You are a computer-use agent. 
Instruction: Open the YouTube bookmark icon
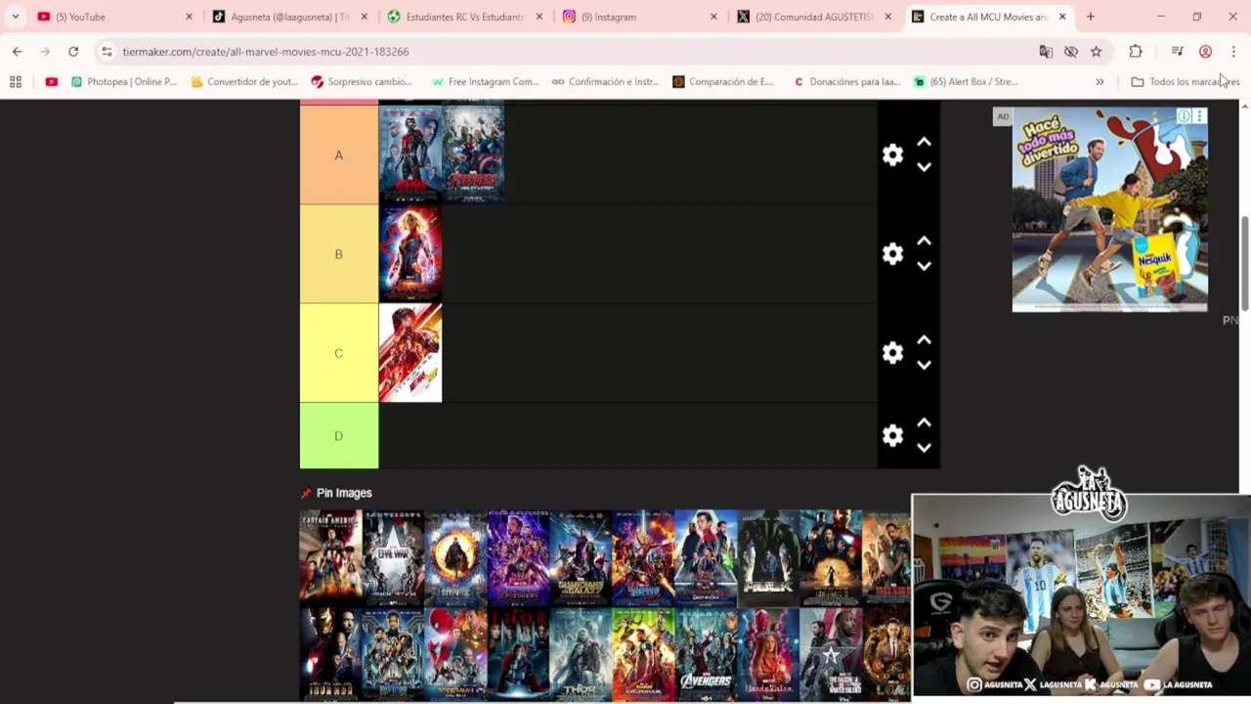(52, 82)
